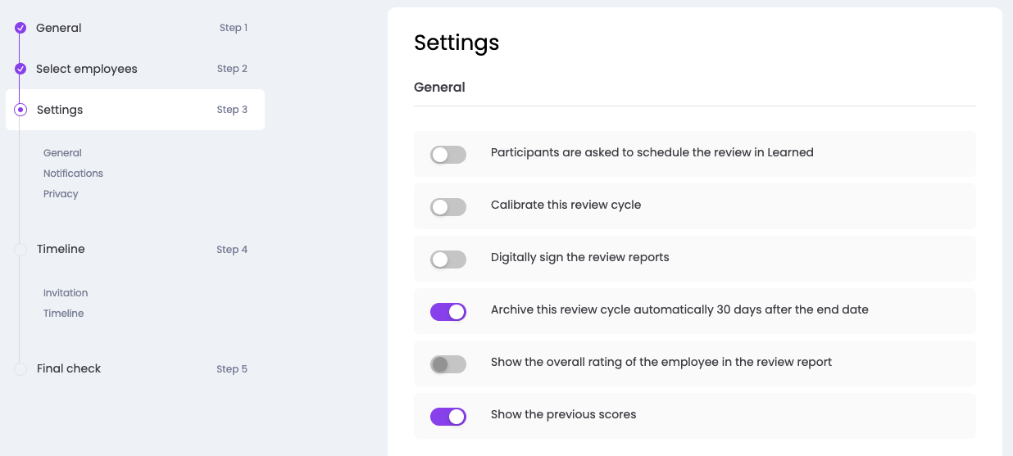Jump to Final check step 5
Screen dimensions: 1013x456
pyautogui.click(x=69, y=368)
